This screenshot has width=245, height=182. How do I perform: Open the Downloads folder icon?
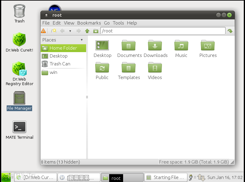(x=155, y=45)
